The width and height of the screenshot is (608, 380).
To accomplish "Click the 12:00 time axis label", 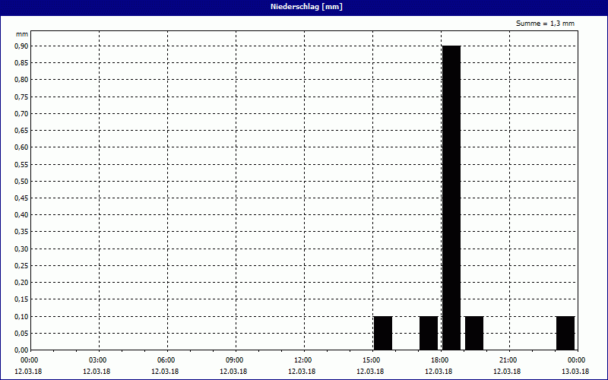I will [302, 359].
